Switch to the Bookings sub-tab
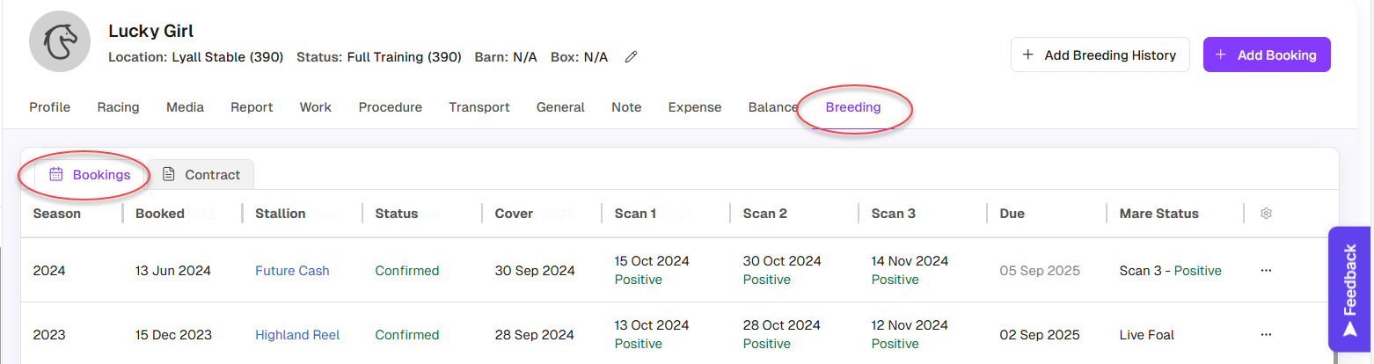This screenshot has height=364, width=1374. [x=91, y=174]
